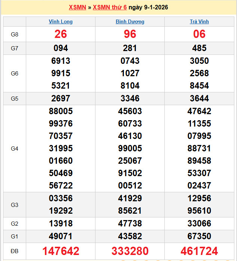
Task: Click the G4 row label
Action: pos(15,148)
